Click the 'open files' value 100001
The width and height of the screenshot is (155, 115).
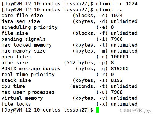pyautogui.click(x=120, y=57)
